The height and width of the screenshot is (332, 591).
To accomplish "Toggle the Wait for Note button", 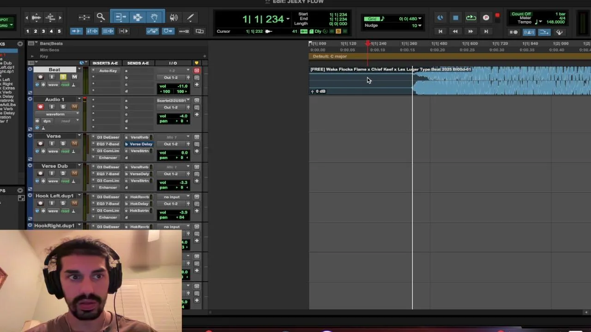I will pyautogui.click(x=513, y=32).
